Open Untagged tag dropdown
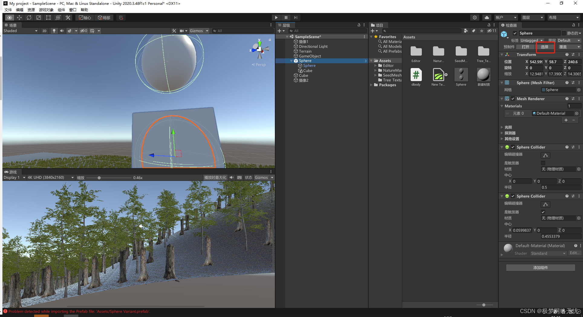This screenshot has width=583, height=317. pos(532,41)
